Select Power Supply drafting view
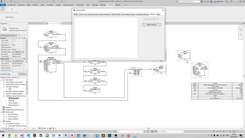 pyautogui.click(x=13, y=103)
